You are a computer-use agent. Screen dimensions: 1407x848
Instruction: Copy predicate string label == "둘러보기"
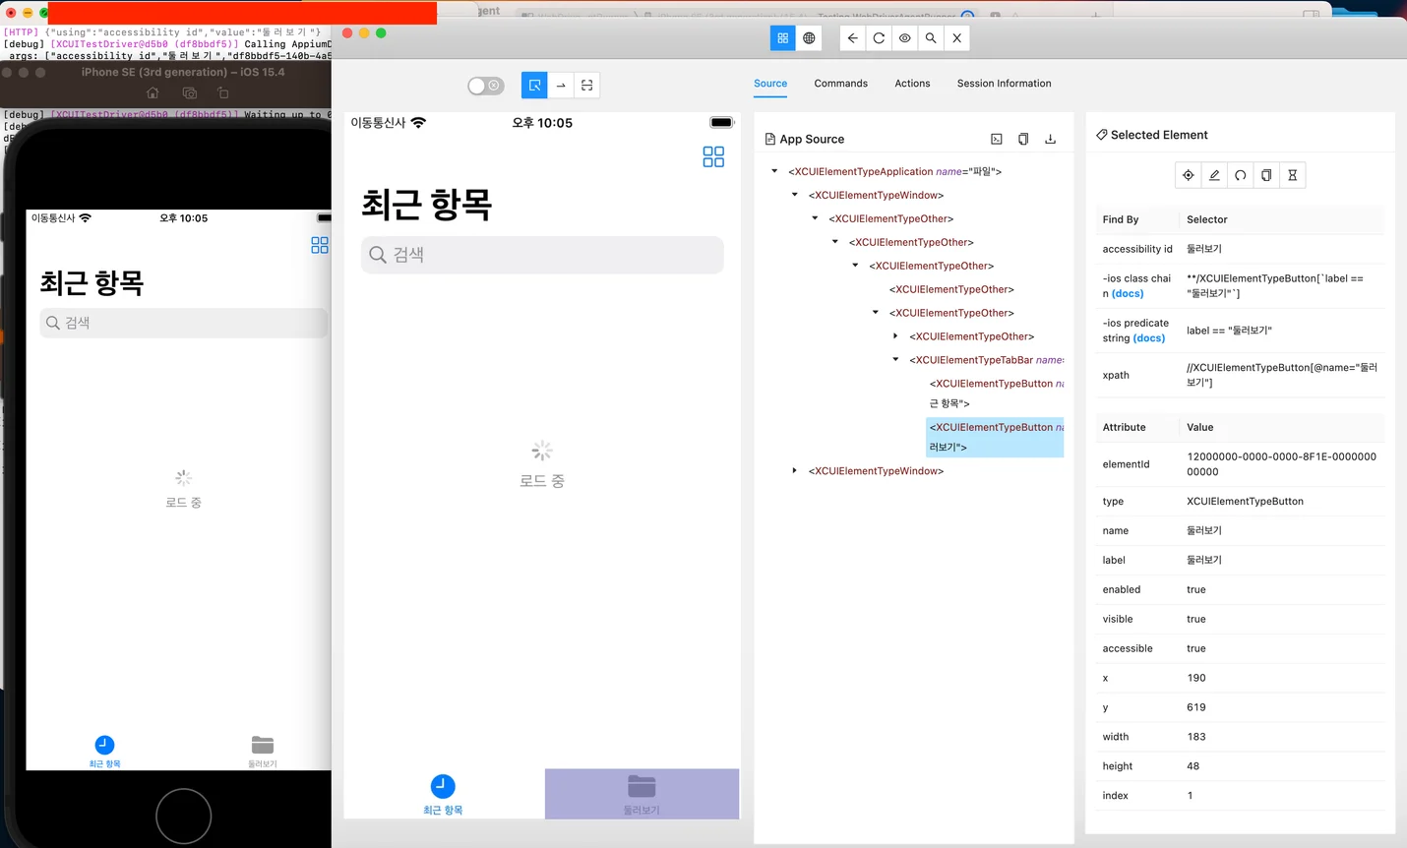coord(1229,331)
